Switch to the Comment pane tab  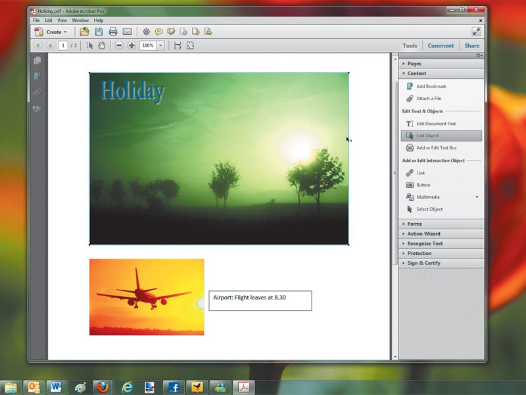tap(441, 45)
